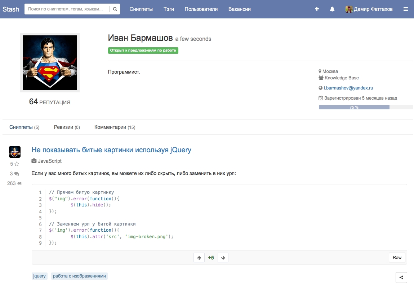Downvote the snippet with down arrow
Screen dimensions: 414x288
click(x=223, y=258)
